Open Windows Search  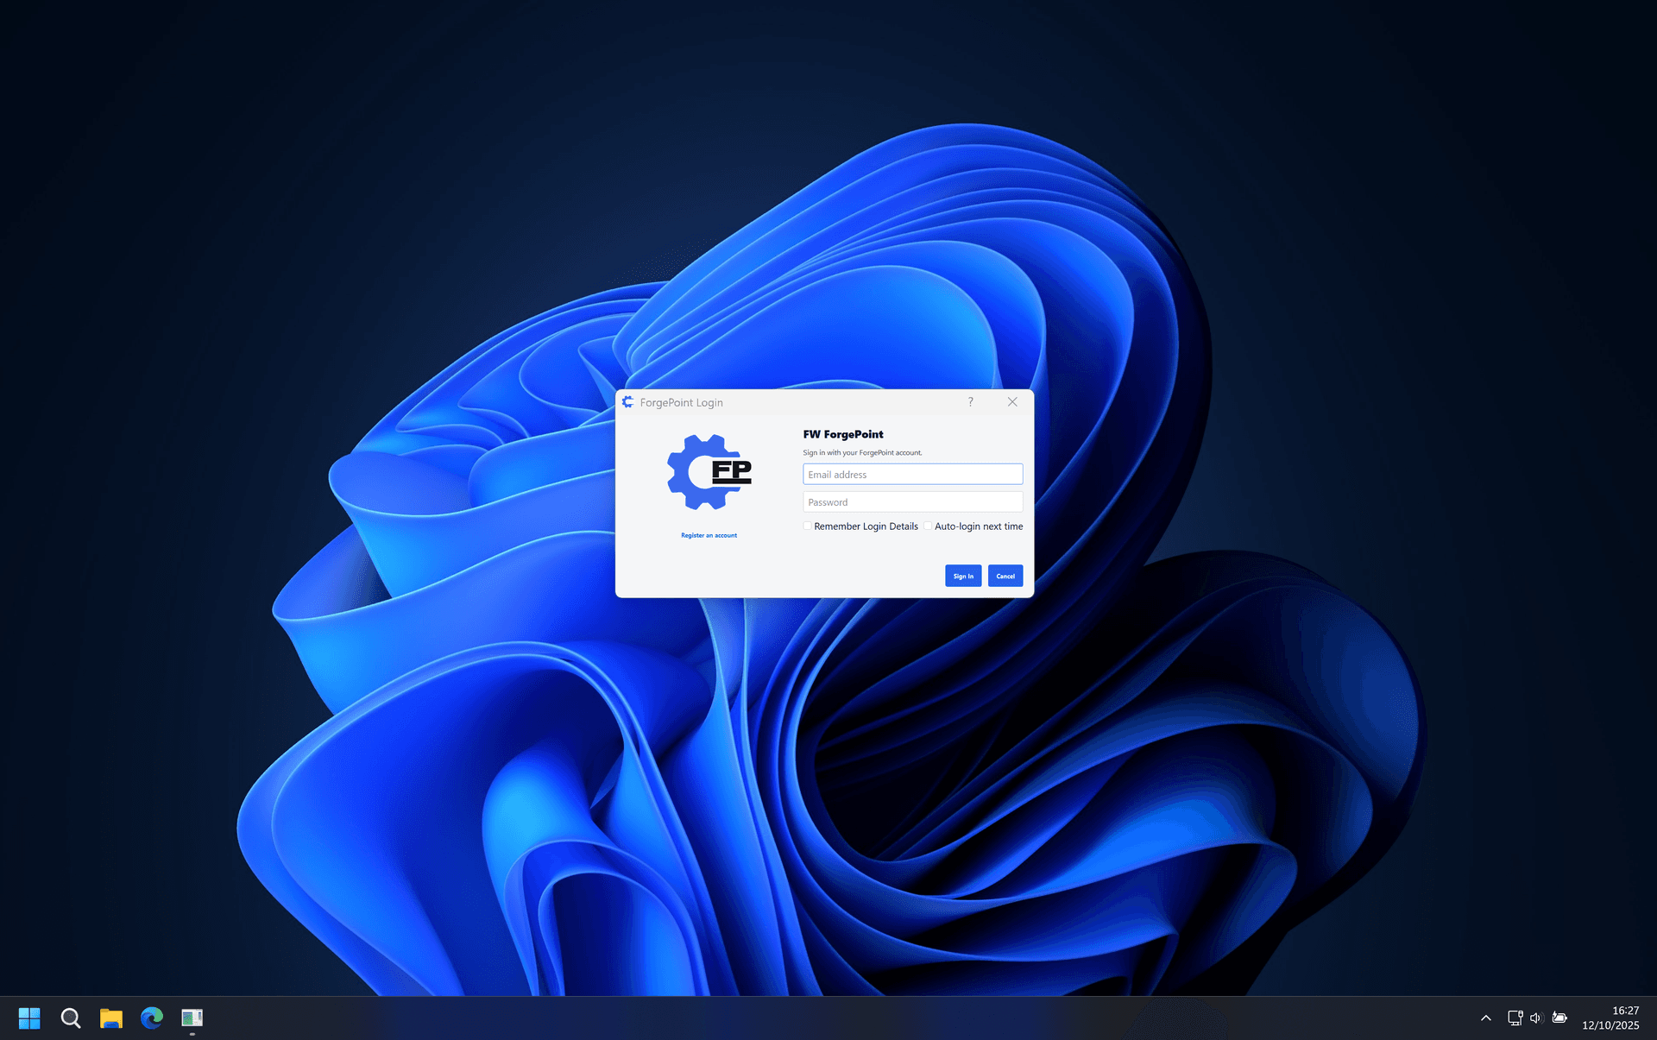[70, 1018]
